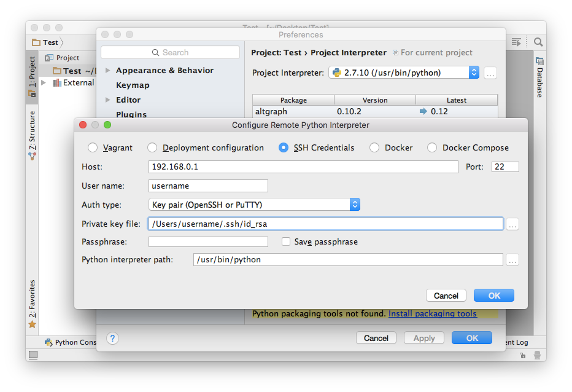
Task: Click Apply in Preferences window
Action: coord(424,338)
